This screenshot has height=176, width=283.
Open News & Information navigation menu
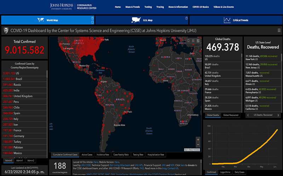pyautogui.click(x=178, y=7)
